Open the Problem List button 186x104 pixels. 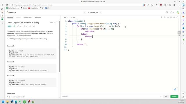(x=93, y=12)
